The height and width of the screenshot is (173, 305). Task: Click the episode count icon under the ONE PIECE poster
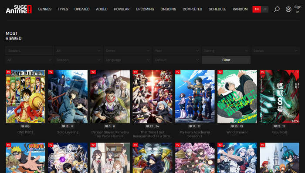(x=23, y=126)
